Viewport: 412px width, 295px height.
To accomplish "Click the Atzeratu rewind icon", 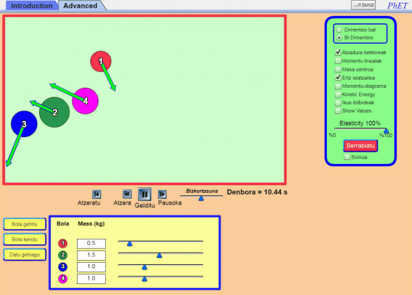I will (97, 194).
